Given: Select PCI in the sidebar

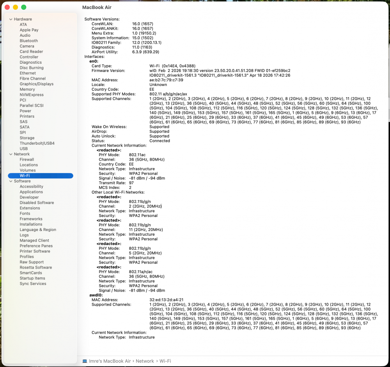Looking at the screenshot, I should click(23, 100).
